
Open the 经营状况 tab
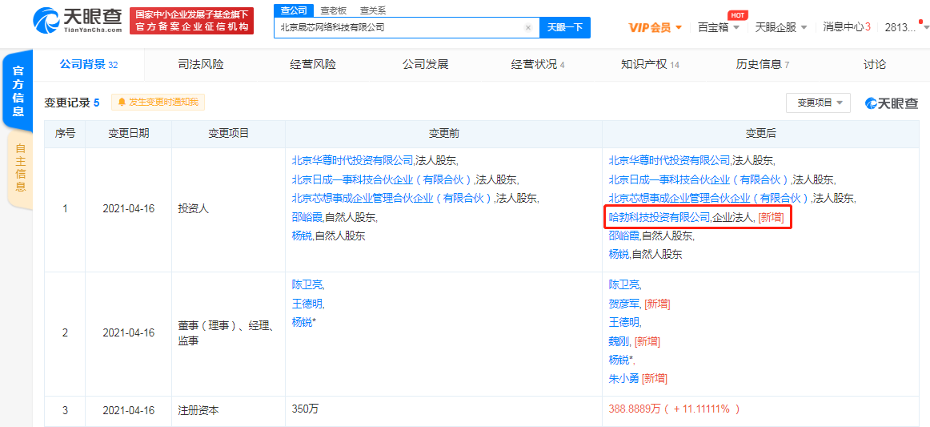click(537, 65)
